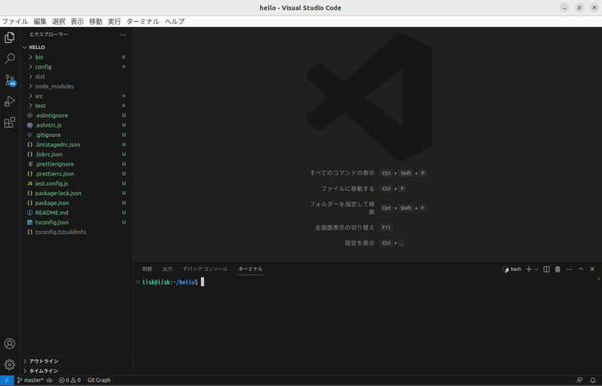Image resolution: width=602 pixels, height=386 pixels.
Task: Kill terminal with trash icon
Action: click(558, 269)
